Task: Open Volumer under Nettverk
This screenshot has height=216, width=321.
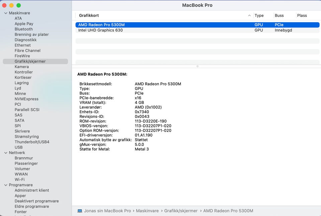Action: 22,169
